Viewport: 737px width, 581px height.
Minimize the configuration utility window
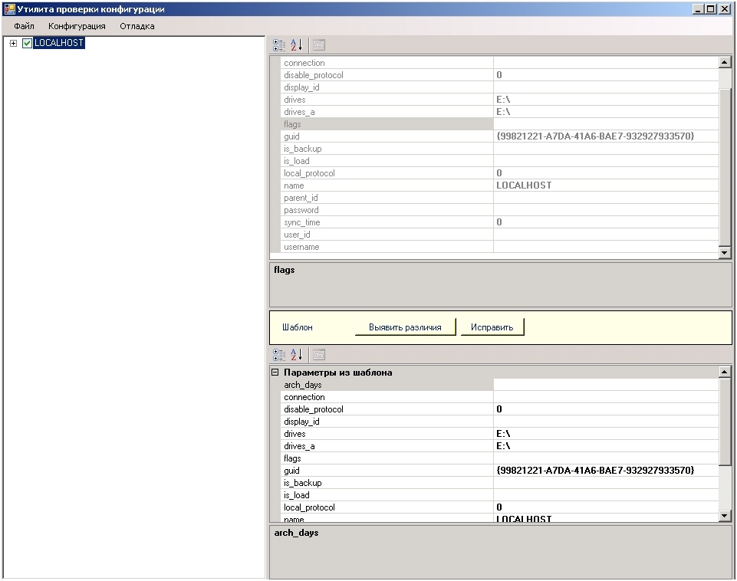699,9
